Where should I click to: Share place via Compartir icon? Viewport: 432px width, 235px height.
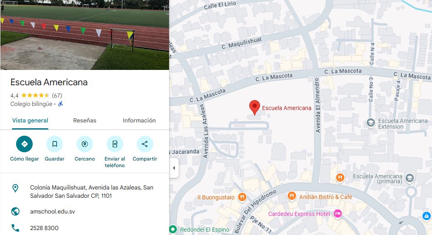click(145, 144)
